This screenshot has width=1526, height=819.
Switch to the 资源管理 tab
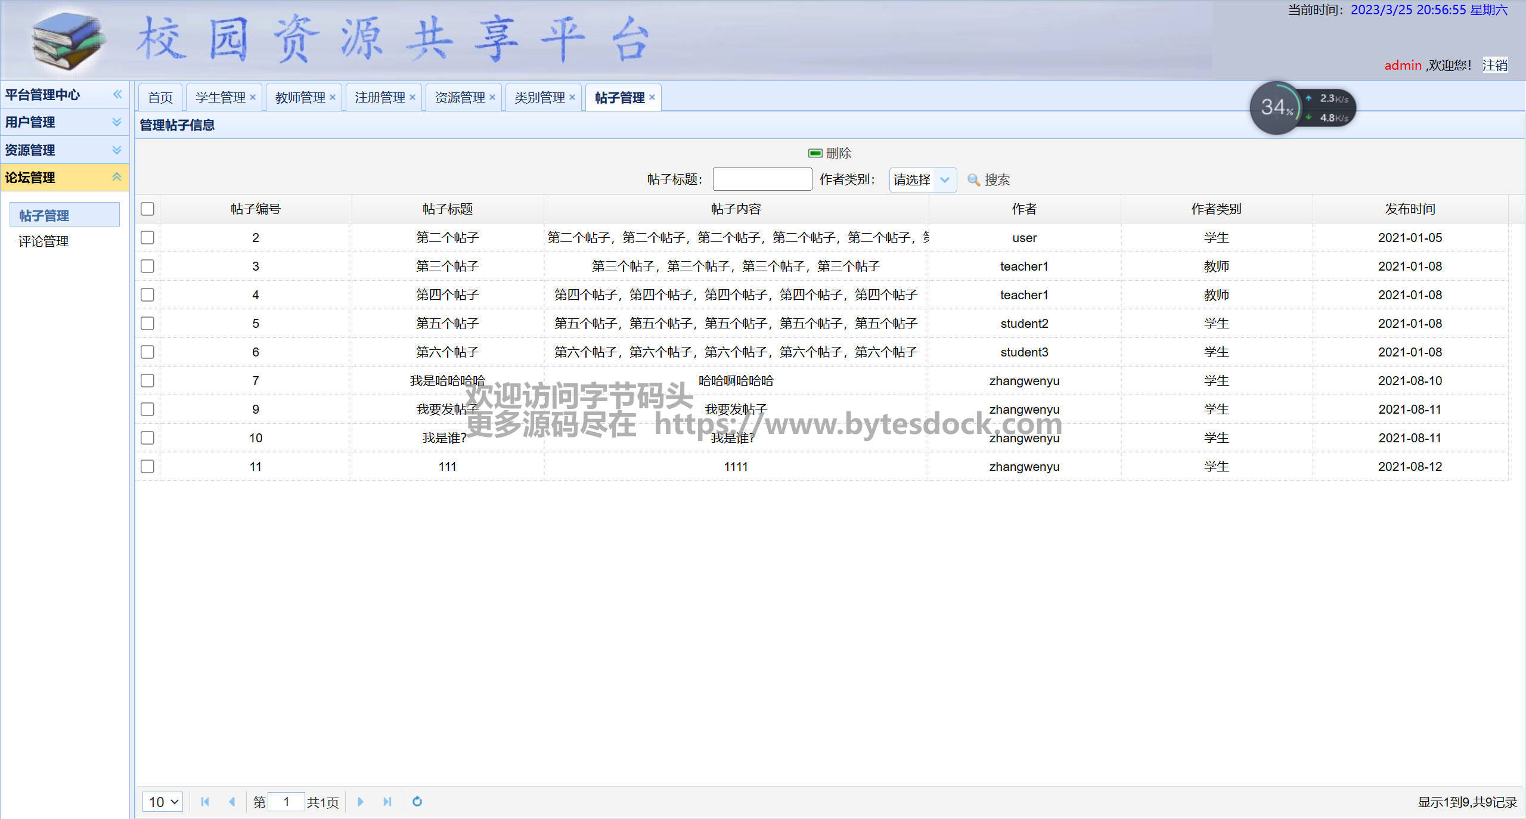pyautogui.click(x=460, y=97)
